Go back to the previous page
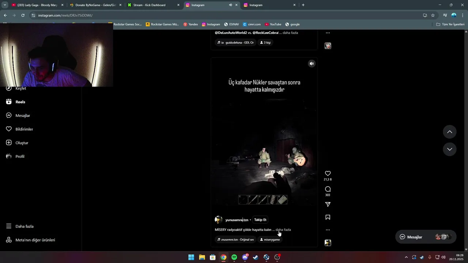Screen dimensions: 468x263 point(5,15)
